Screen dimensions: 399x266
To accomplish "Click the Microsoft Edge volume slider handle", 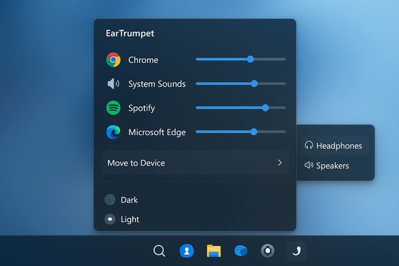I will [254, 132].
